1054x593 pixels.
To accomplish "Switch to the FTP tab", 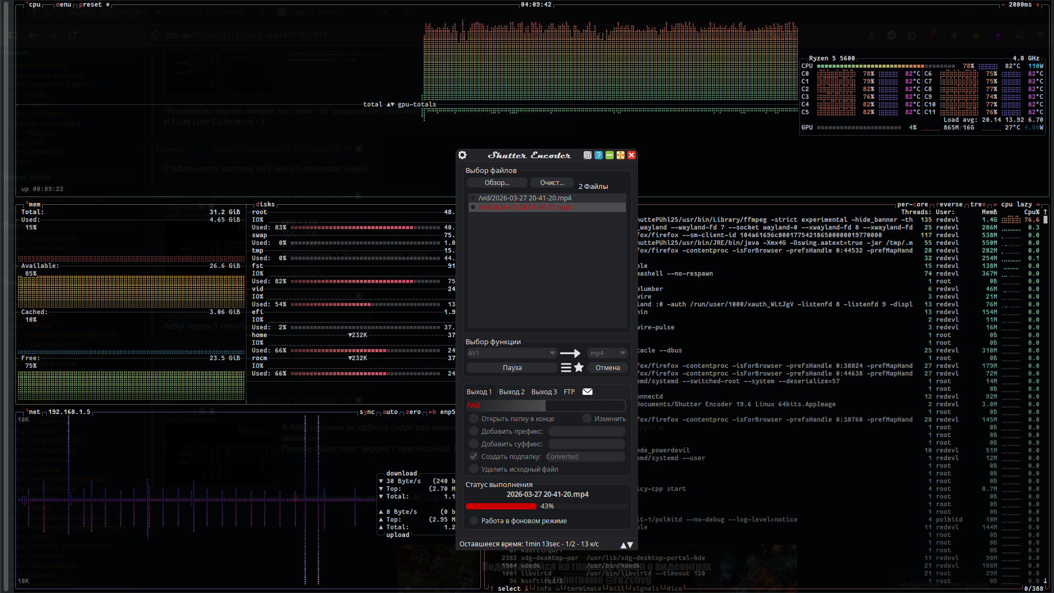I will [x=569, y=392].
